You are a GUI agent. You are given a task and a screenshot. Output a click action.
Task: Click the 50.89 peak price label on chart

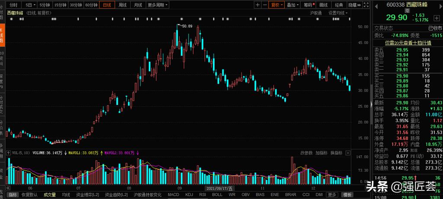pyautogui.click(x=186, y=26)
